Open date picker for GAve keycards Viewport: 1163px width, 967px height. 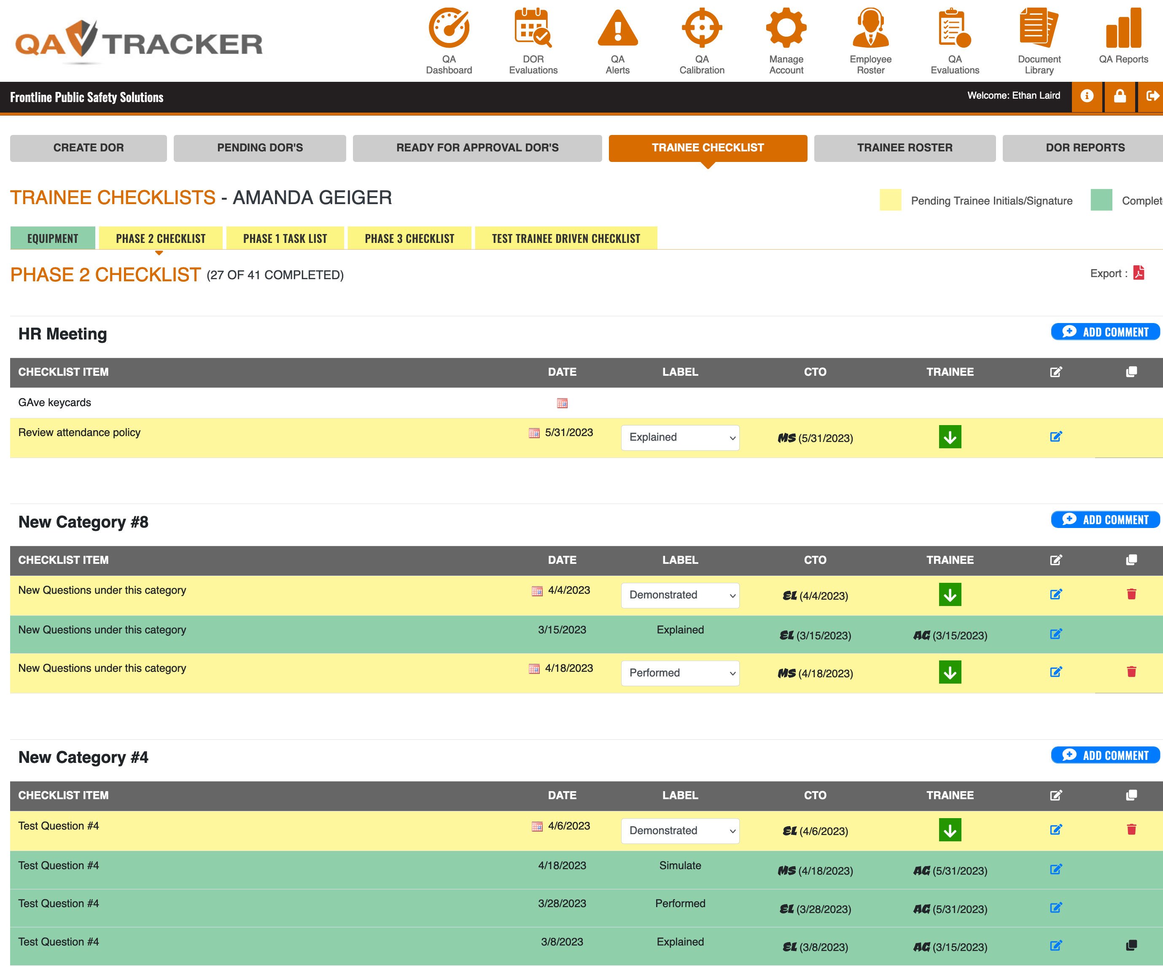(x=562, y=403)
